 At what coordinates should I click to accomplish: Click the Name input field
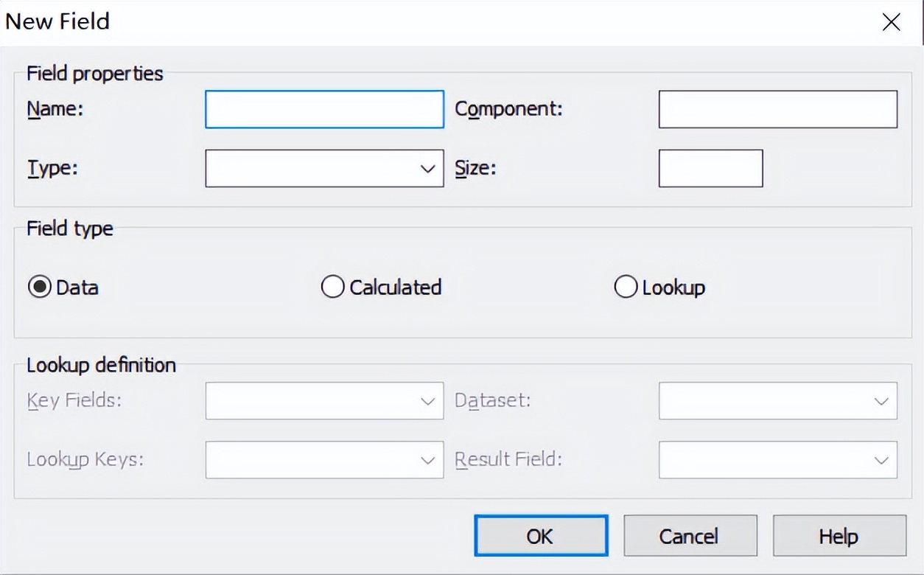pyautogui.click(x=324, y=109)
